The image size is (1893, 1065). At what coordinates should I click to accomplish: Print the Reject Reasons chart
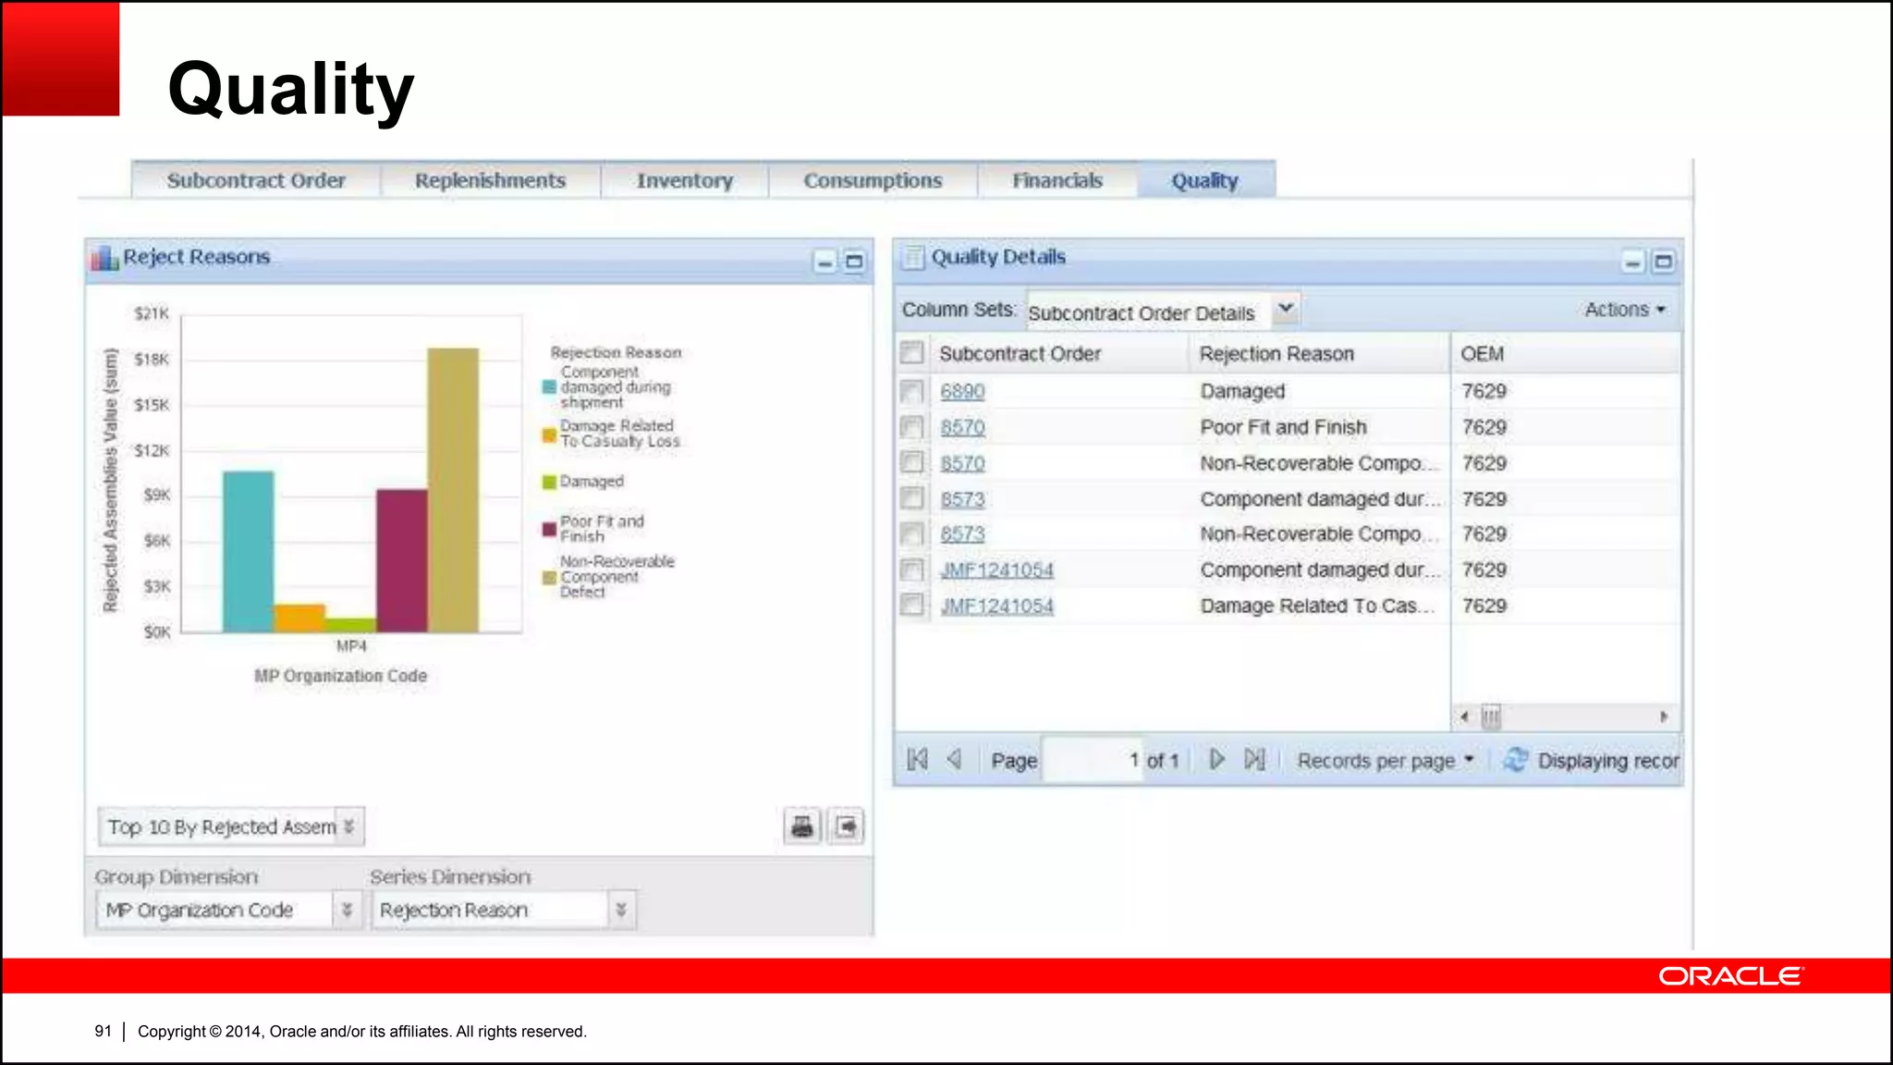802,826
